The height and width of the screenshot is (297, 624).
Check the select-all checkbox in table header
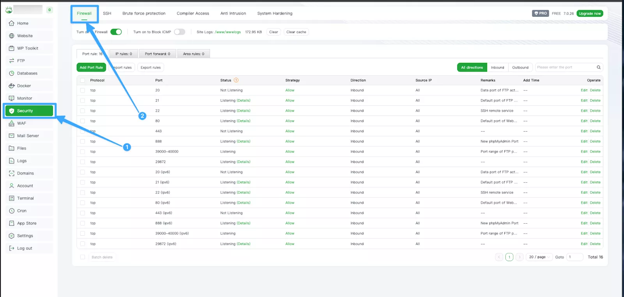(x=82, y=80)
